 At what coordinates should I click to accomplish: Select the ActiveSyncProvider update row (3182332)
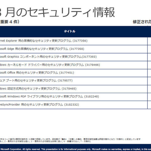coord(74,105)
